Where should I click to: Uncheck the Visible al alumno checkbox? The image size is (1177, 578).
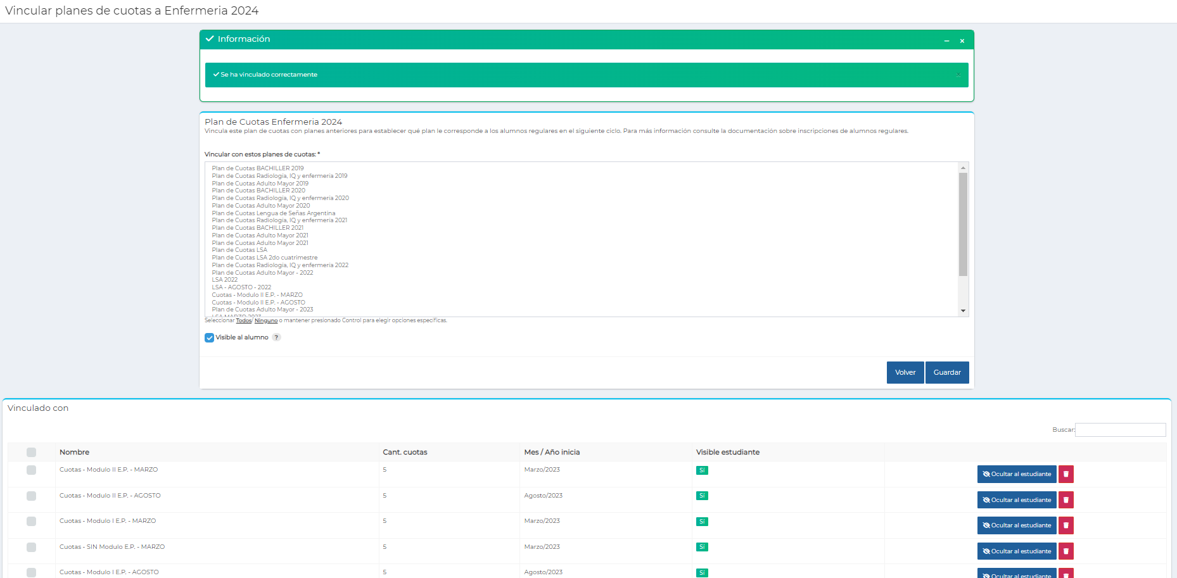pos(209,337)
